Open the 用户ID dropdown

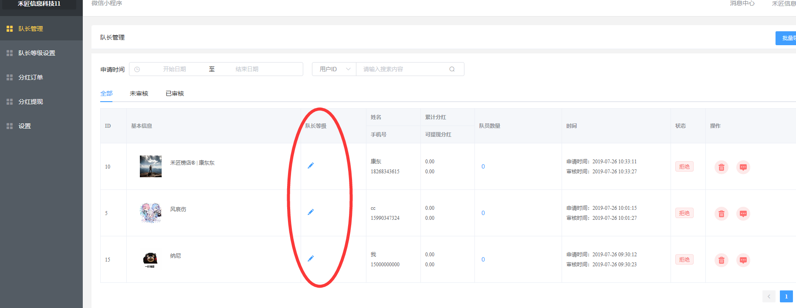[x=334, y=69]
